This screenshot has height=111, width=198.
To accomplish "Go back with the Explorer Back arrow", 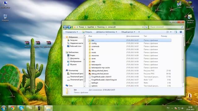I will click(x=65, y=27).
